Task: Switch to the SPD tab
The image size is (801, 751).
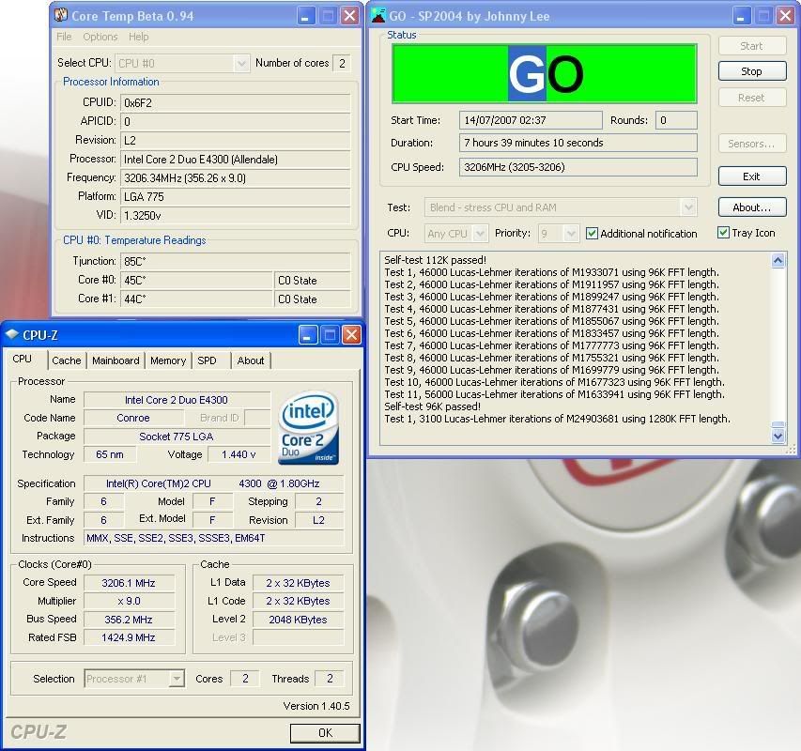Action: point(207,360)
